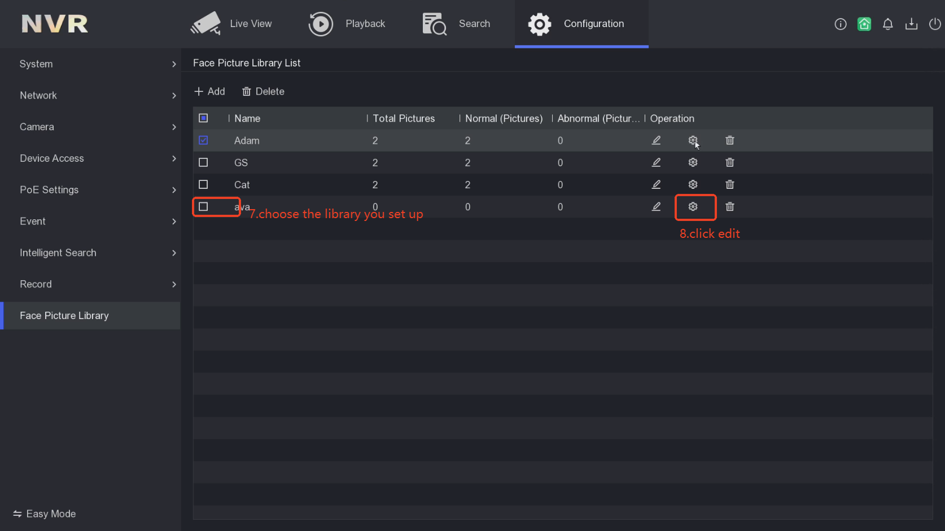Expand the Camera settings section
The width and height of the screenshot is (945, 531).
coord(90,127)
